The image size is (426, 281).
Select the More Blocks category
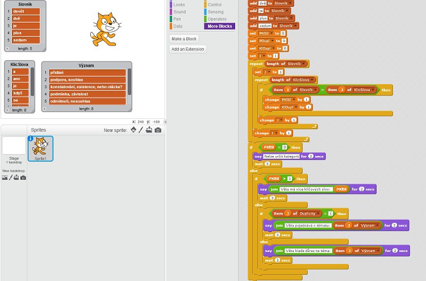pos(219,26)
